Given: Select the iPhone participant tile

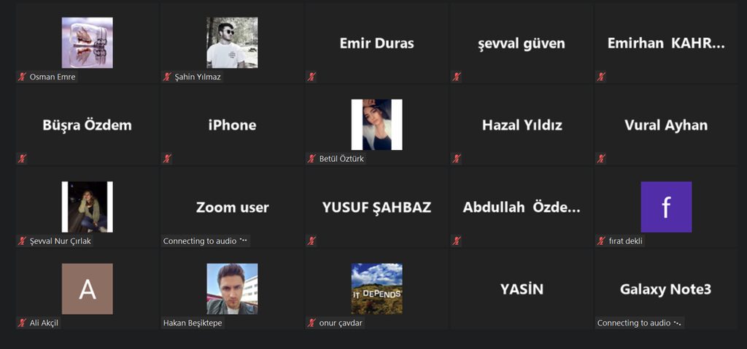Looking at the screenshot, I should tap(232, 125).
